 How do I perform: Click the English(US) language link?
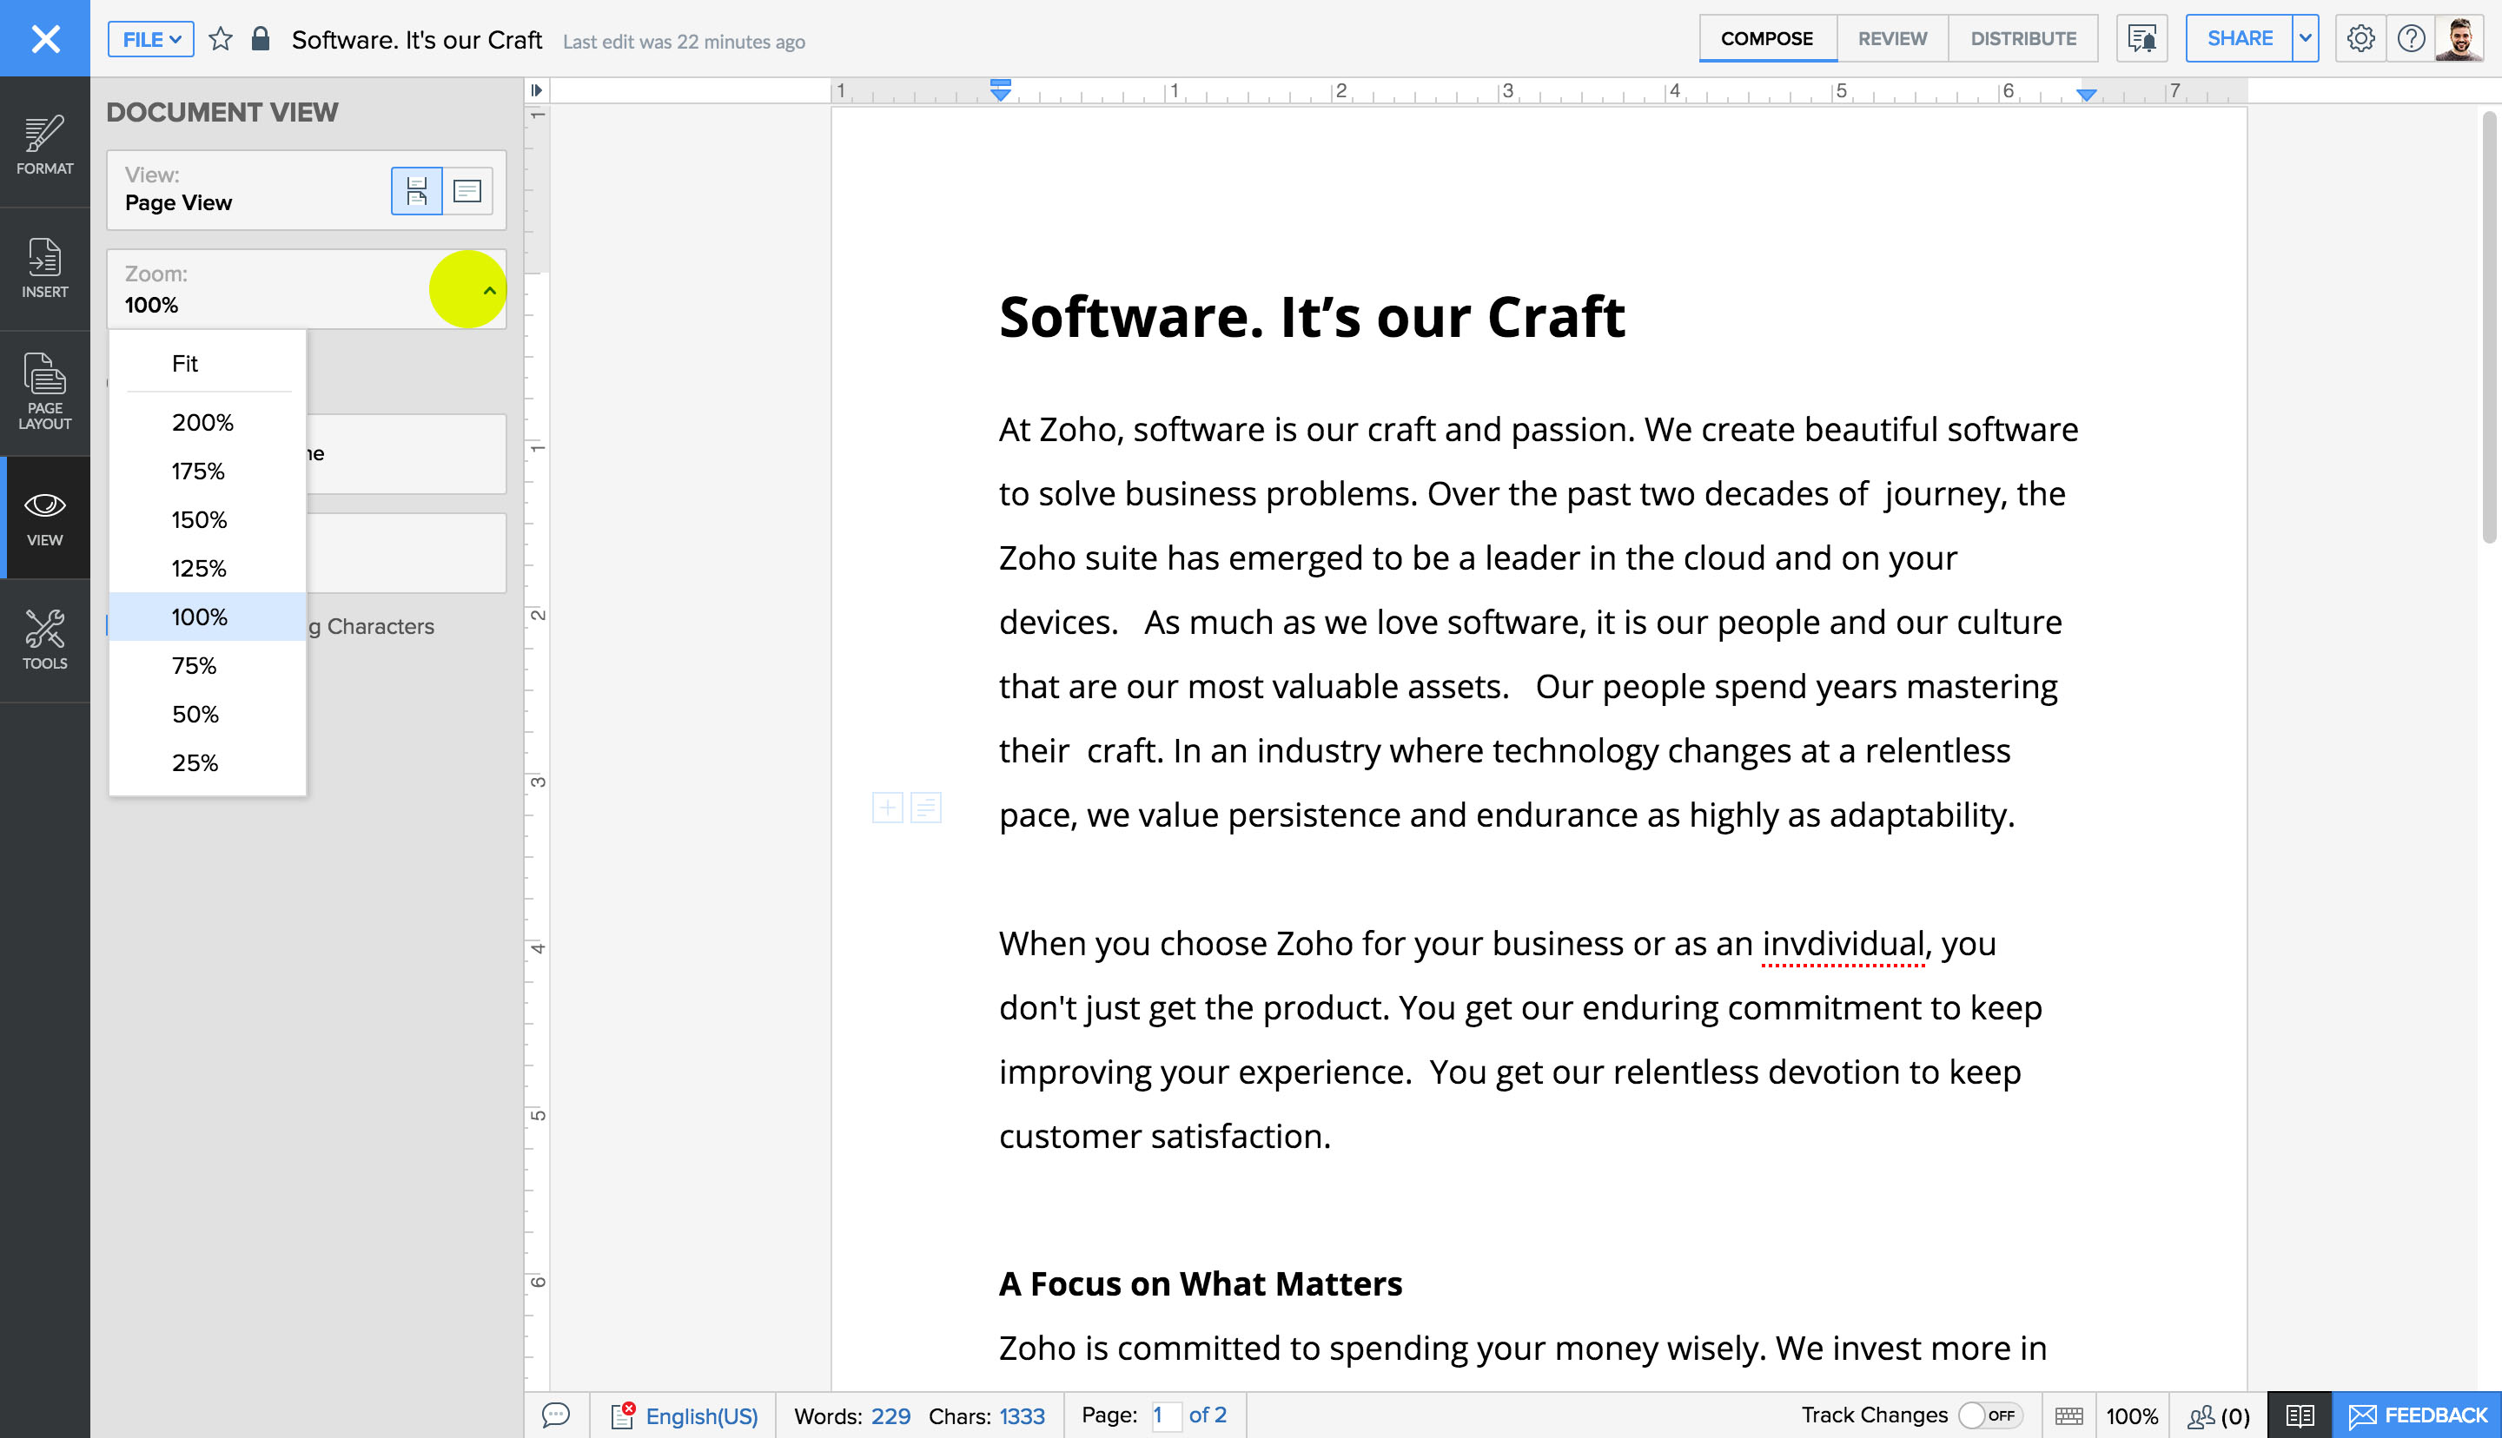[x=700, y=1415]
